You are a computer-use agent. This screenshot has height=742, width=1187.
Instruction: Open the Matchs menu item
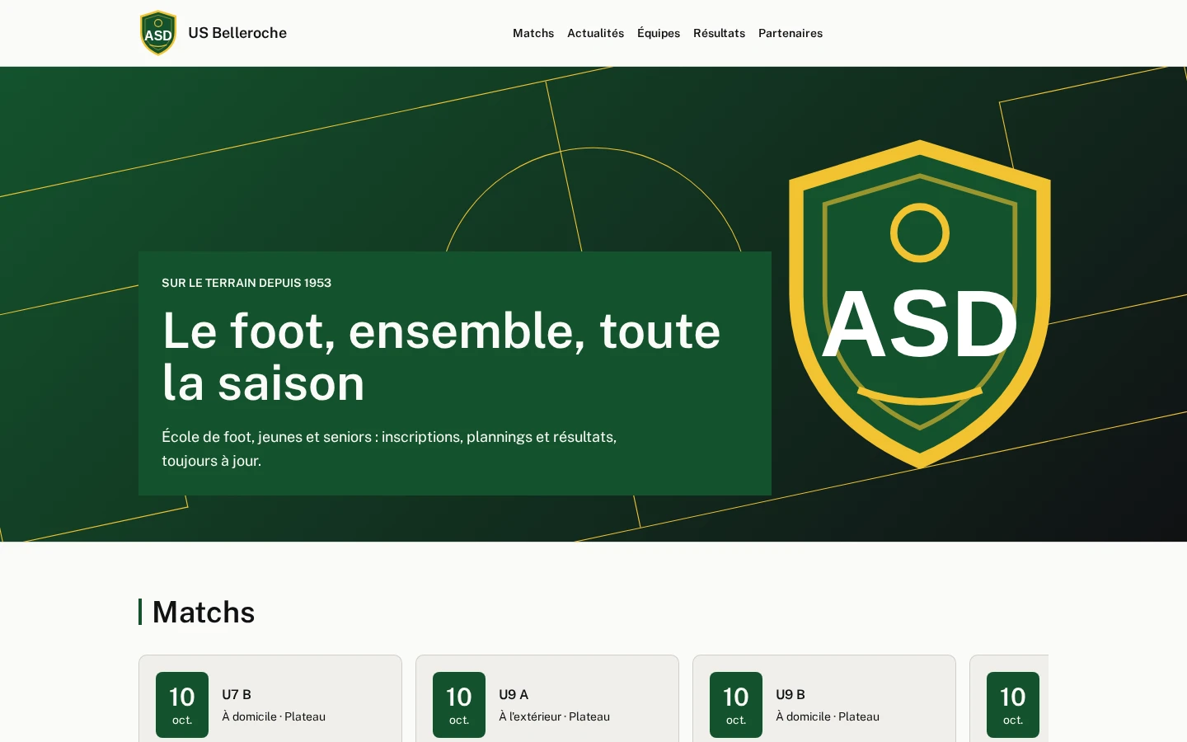click(533, 33)
